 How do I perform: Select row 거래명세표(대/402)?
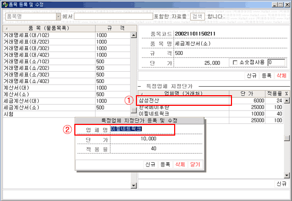(66, 55)
